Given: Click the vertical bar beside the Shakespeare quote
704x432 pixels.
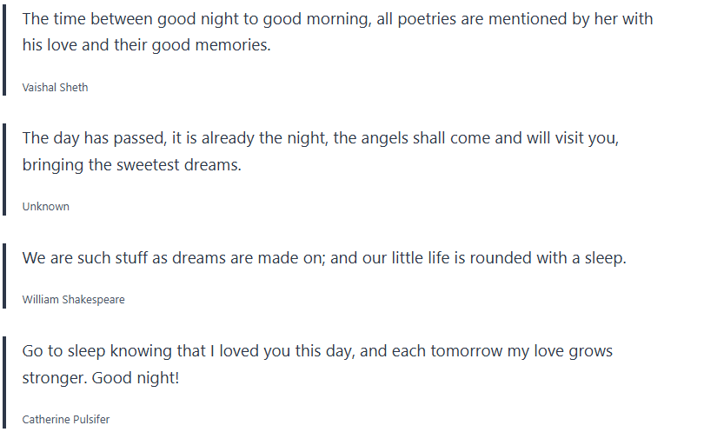Looking at the screenshot, I should [4, 276].
